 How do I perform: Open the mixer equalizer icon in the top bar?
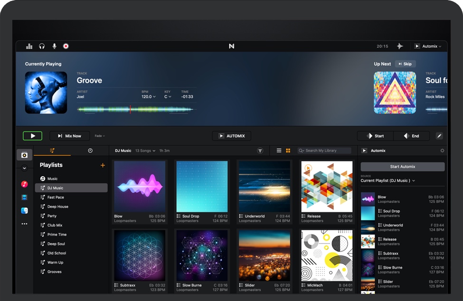29,47
